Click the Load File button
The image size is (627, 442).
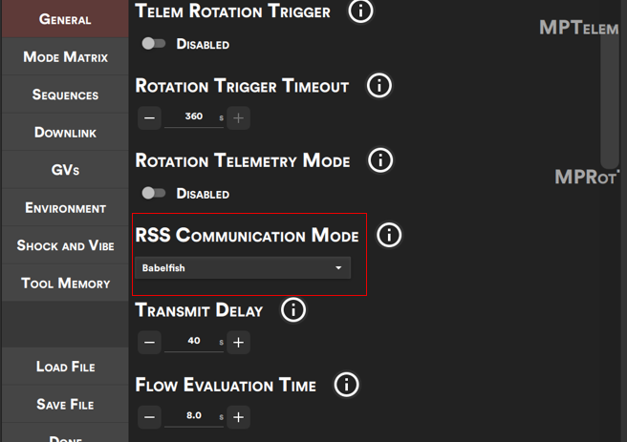click(x=65, y=367)
